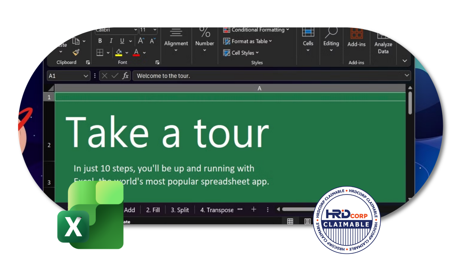The height and width of the screenshot is (274, 461).
Task: Open the Font settings dialog launcher
Action: [x=157, y=62]
